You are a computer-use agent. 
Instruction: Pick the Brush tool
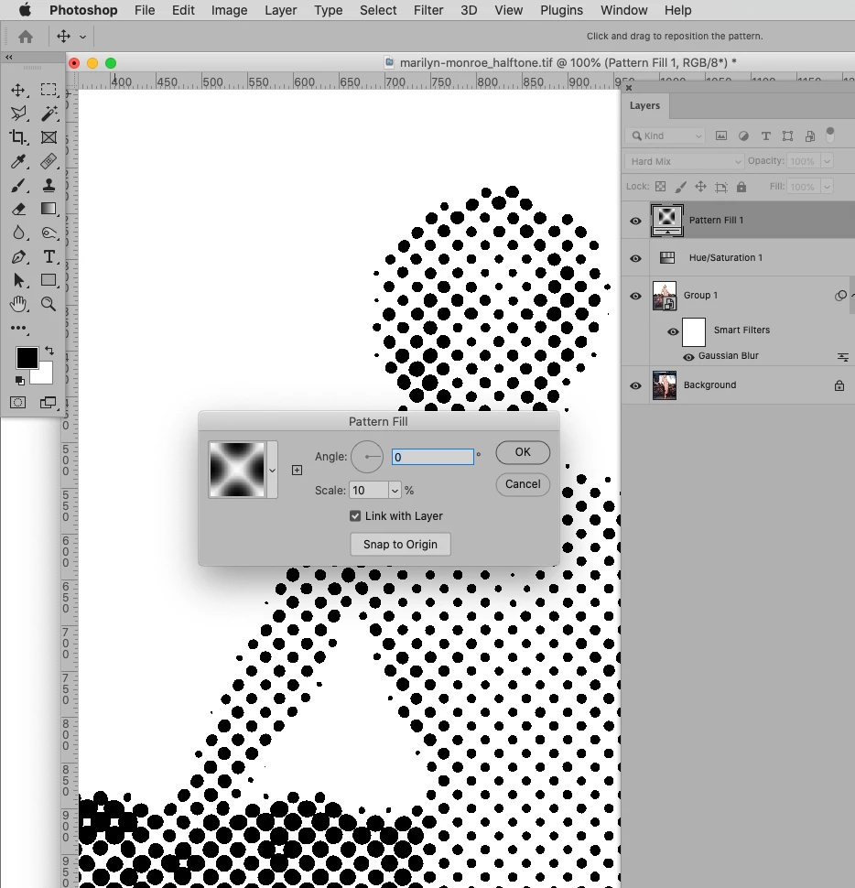[x=18, y=185]
